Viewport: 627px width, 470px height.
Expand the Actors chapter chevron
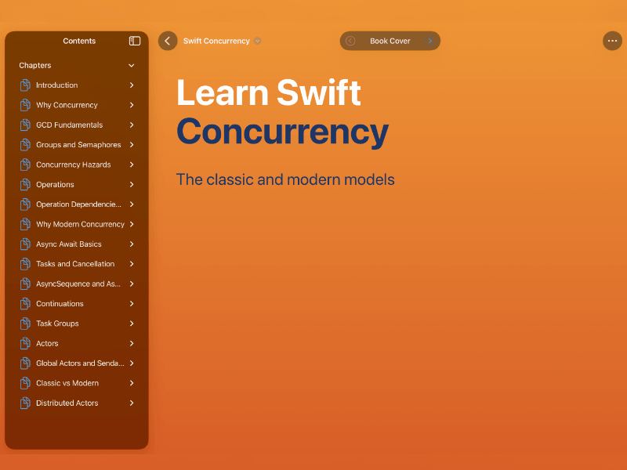click(x=132, y=343)
